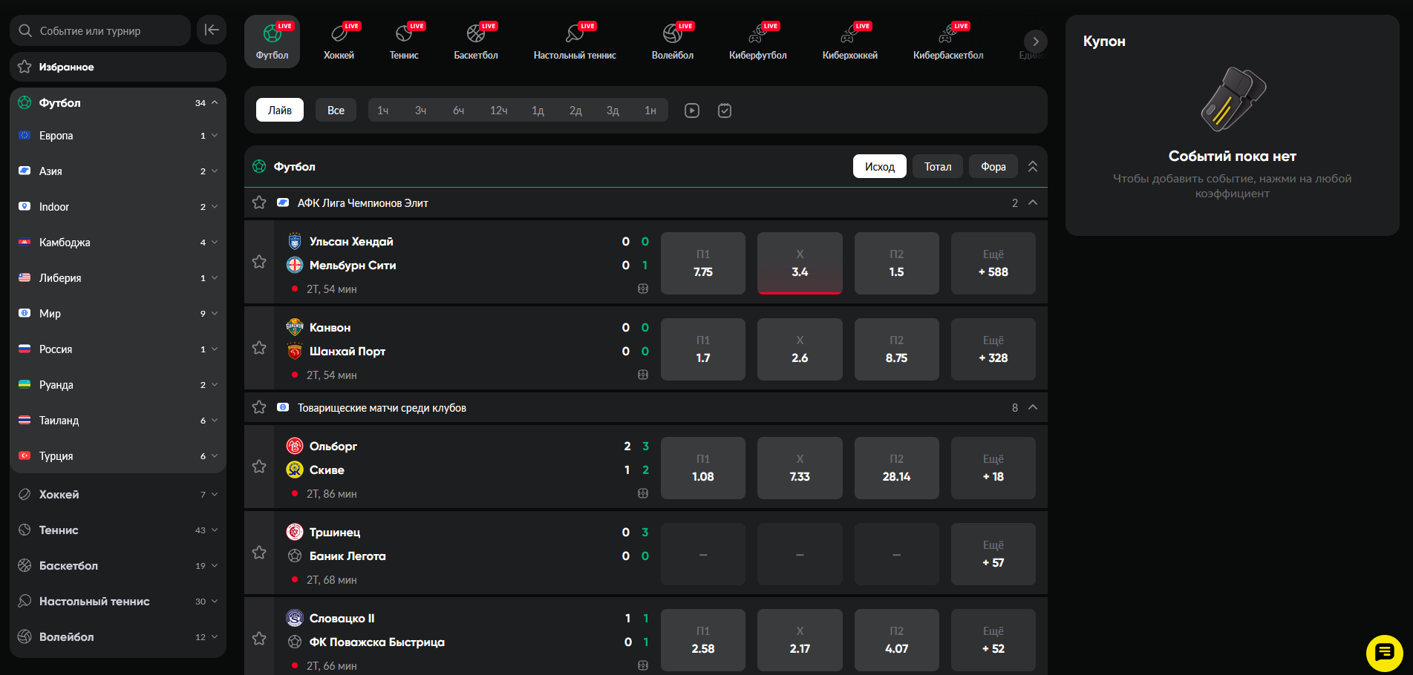The width and height of the screenshot is (1413, 675).
Task: Star the Ольборг versus Скиве match
Action: point(259,467)
